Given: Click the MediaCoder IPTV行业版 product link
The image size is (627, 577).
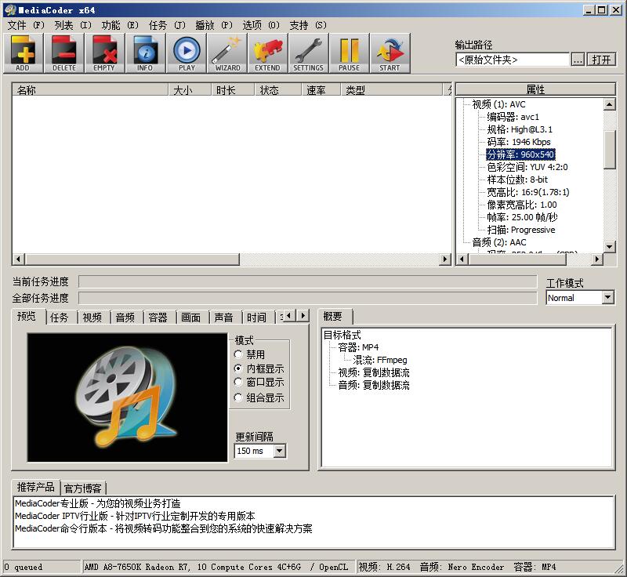Looking at the screenshot, I should [x=135, y=516].
